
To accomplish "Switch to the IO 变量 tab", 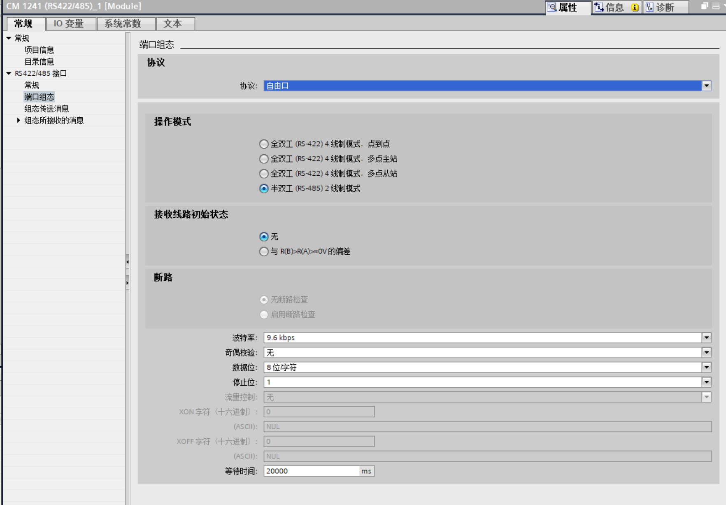I will point(69,23).
